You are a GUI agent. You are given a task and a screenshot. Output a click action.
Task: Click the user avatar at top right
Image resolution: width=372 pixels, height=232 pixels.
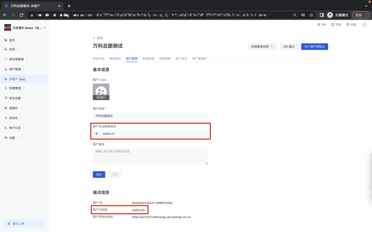(364, 25)
